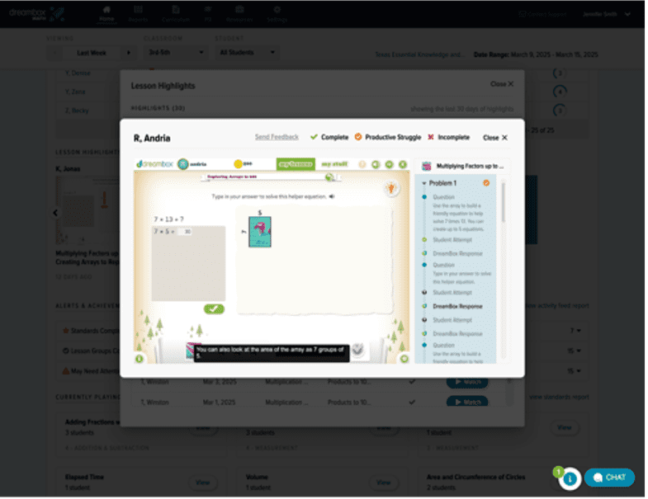
Task: Open the K, Jonas lesson highlight thumbnail
Action: click(88, 210)
